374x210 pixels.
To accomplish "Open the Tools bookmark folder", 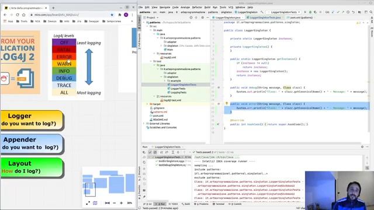I will 22,21.
